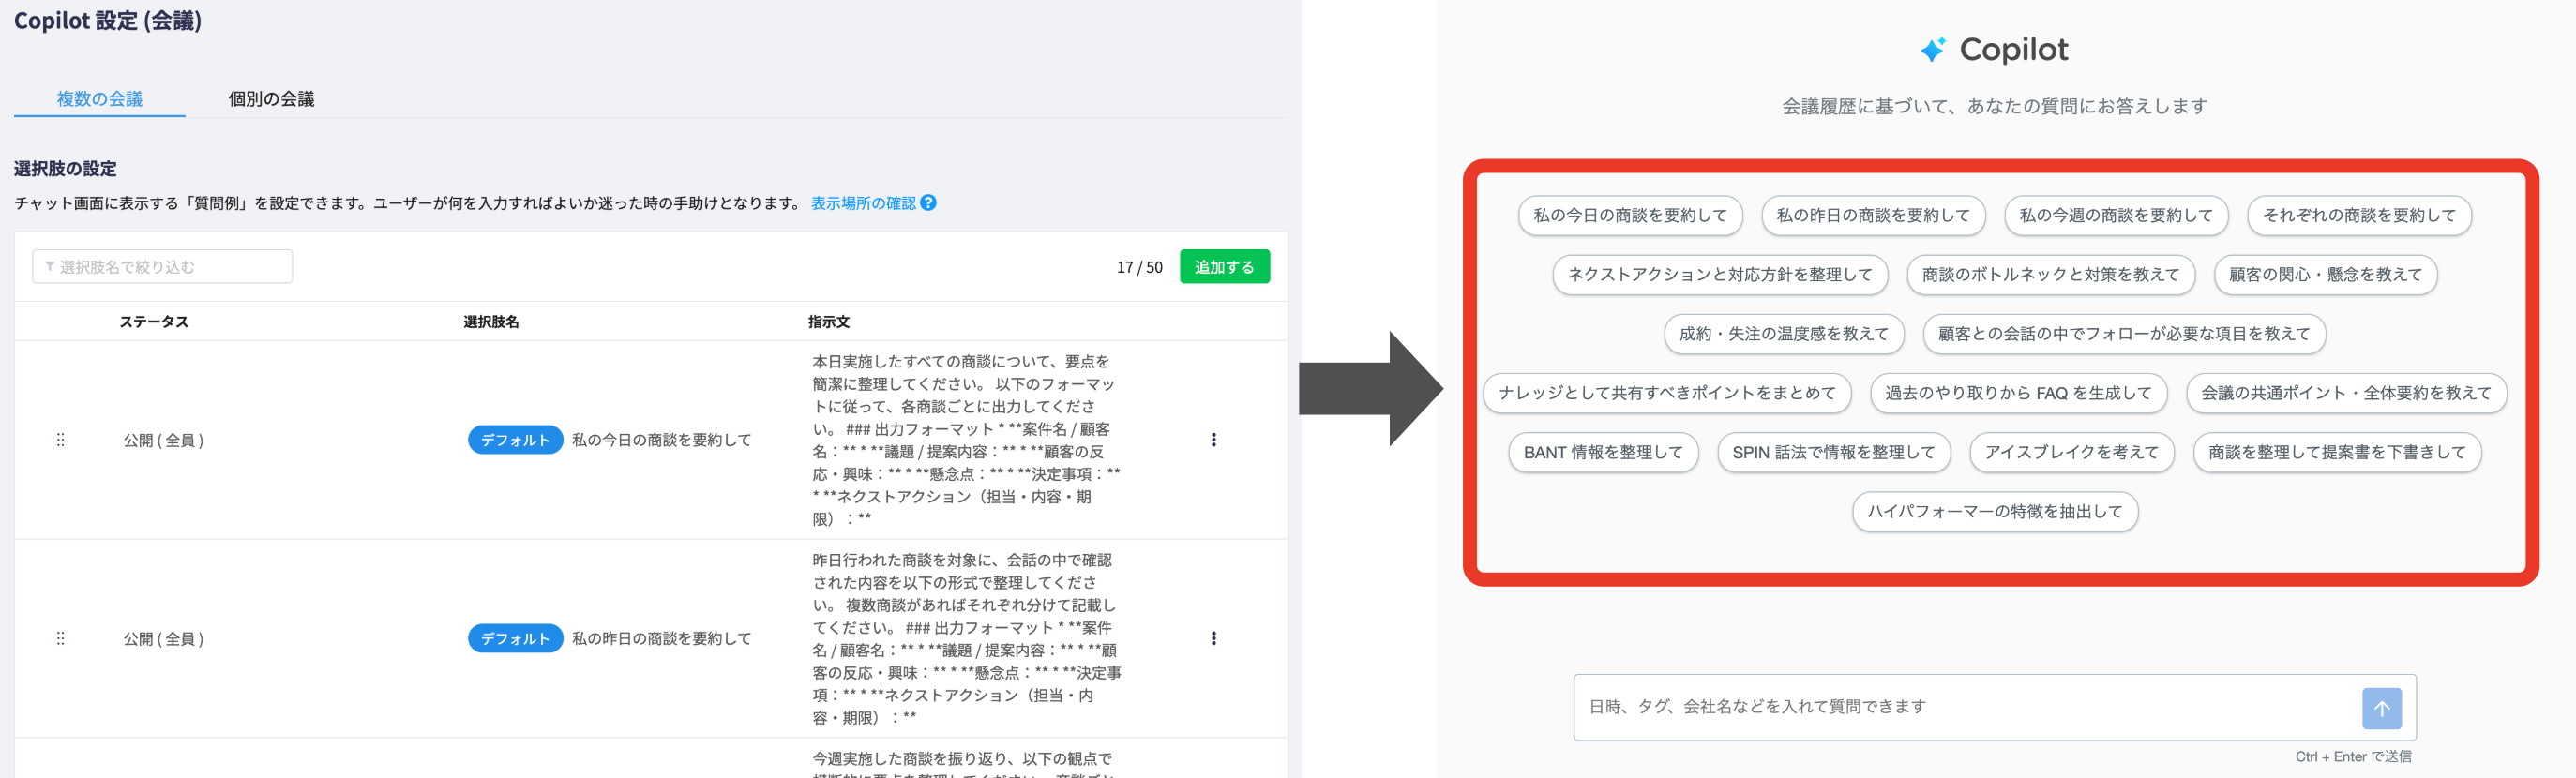This screenshot has width=2576, height=778.
Task: Open three-dot menu for 私の今日の商談を要約して row
Action: [1213, 440]
